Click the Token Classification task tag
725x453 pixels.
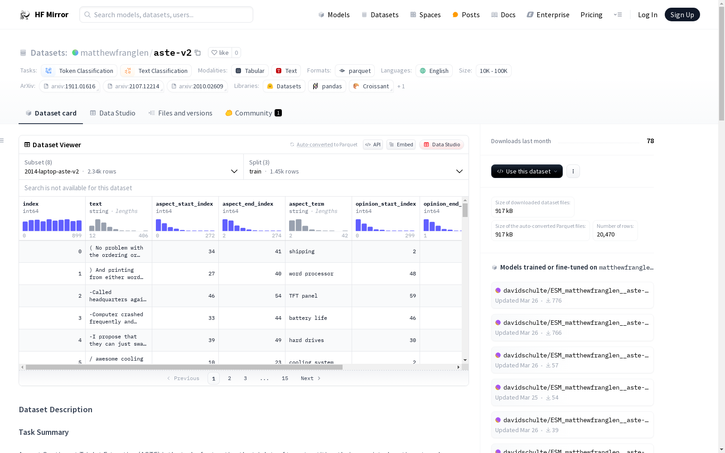tap(79, 71)
